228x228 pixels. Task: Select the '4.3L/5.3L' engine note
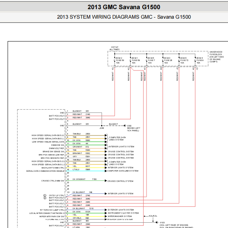[153, 216]
